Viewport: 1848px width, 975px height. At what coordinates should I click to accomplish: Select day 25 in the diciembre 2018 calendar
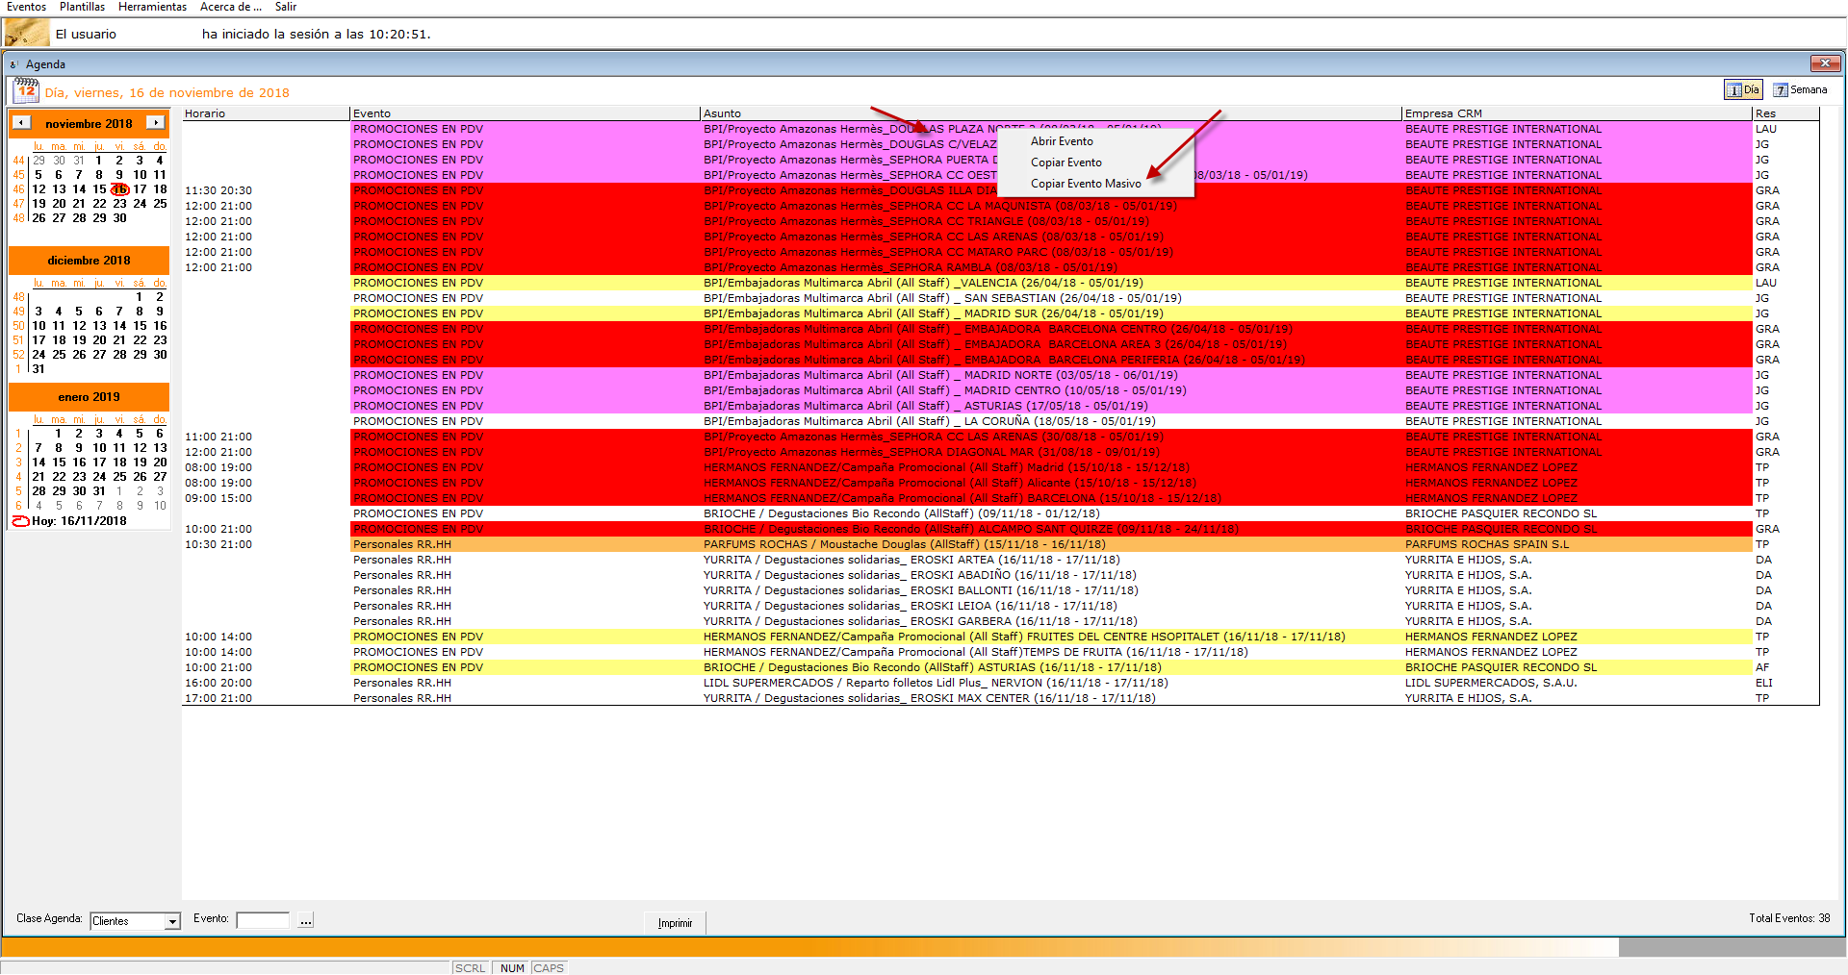59,355
